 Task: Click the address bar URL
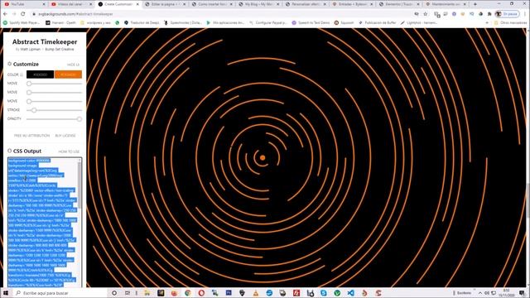point(76,14)
